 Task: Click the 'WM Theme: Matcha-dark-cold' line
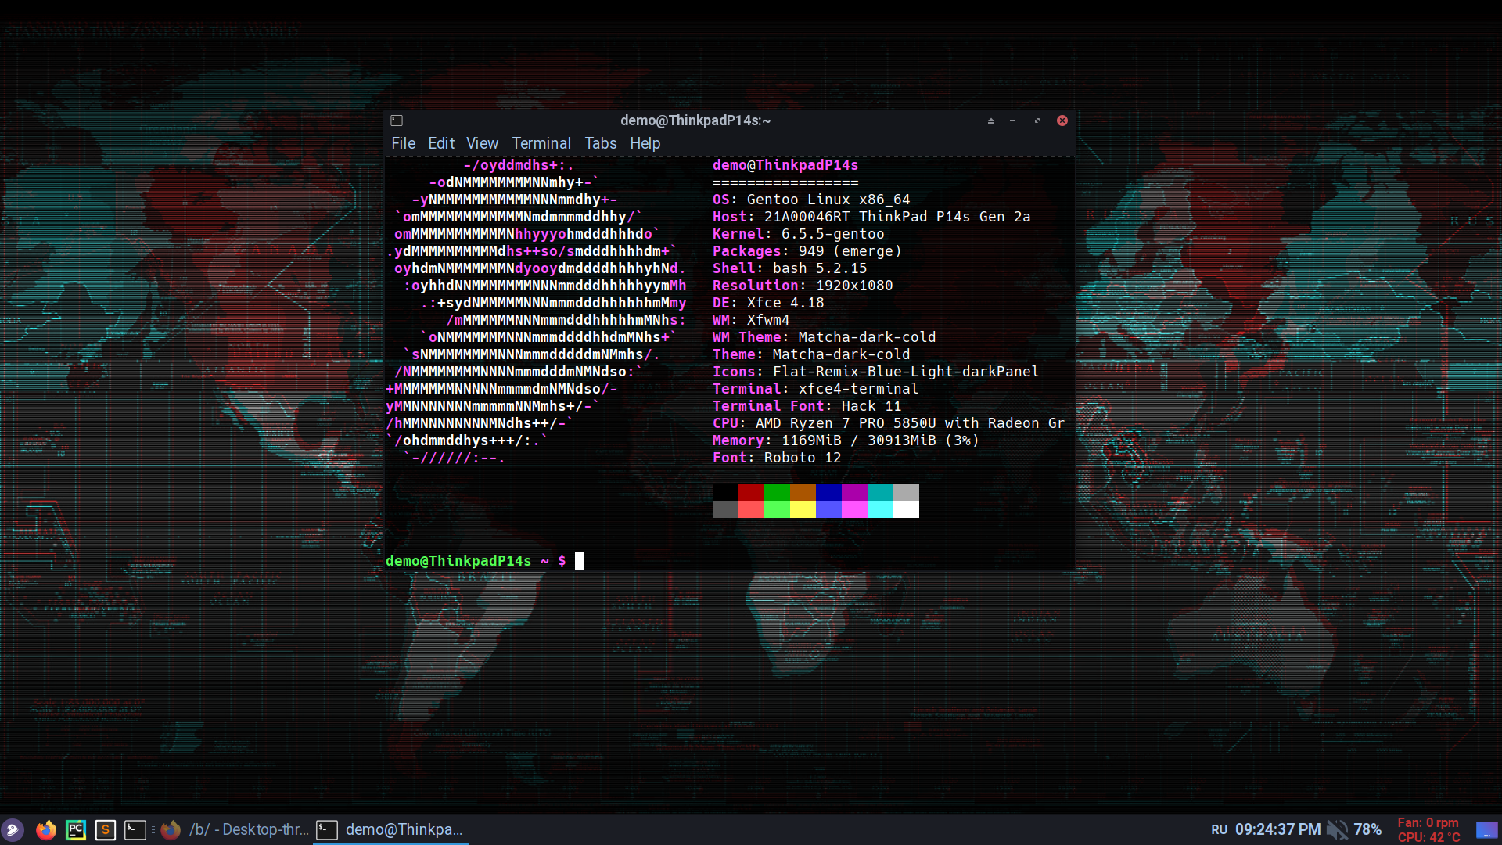pyautogui.click(x=825, y=337)
